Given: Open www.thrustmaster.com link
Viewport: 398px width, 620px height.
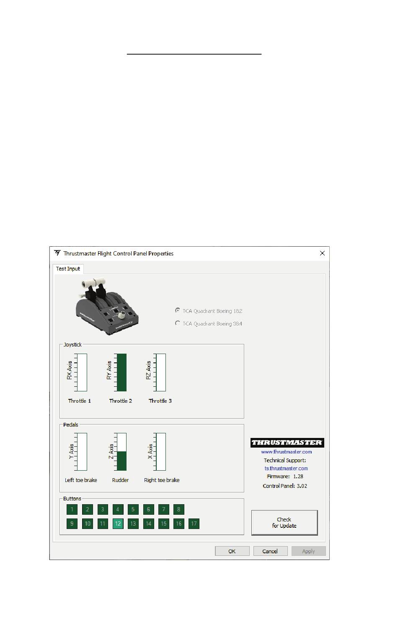Looking at the screenshot, I should tap(287, 452).
